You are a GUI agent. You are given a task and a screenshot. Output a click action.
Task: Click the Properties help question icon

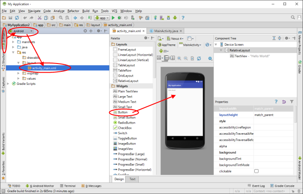(276, 101)
